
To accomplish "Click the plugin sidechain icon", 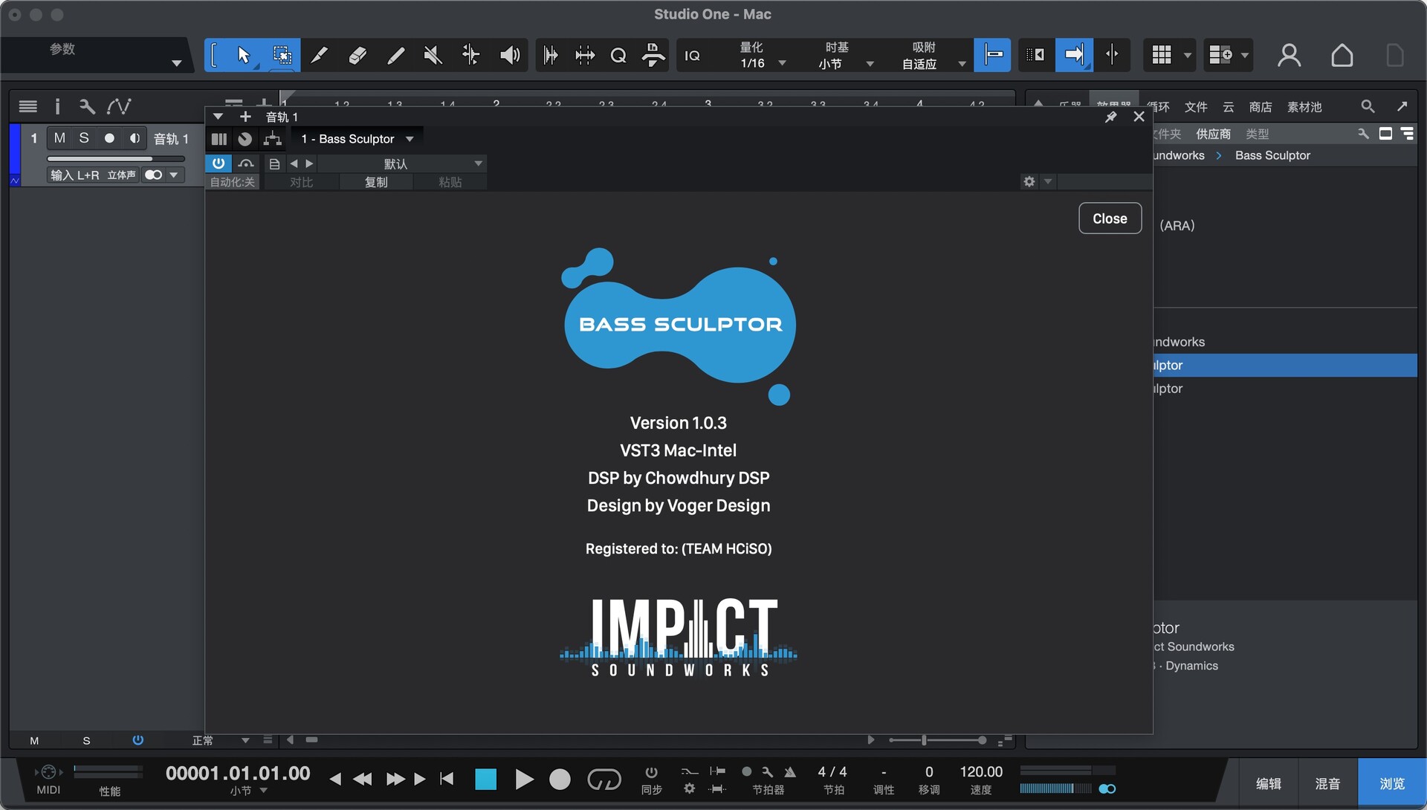I will click(246, 163).
